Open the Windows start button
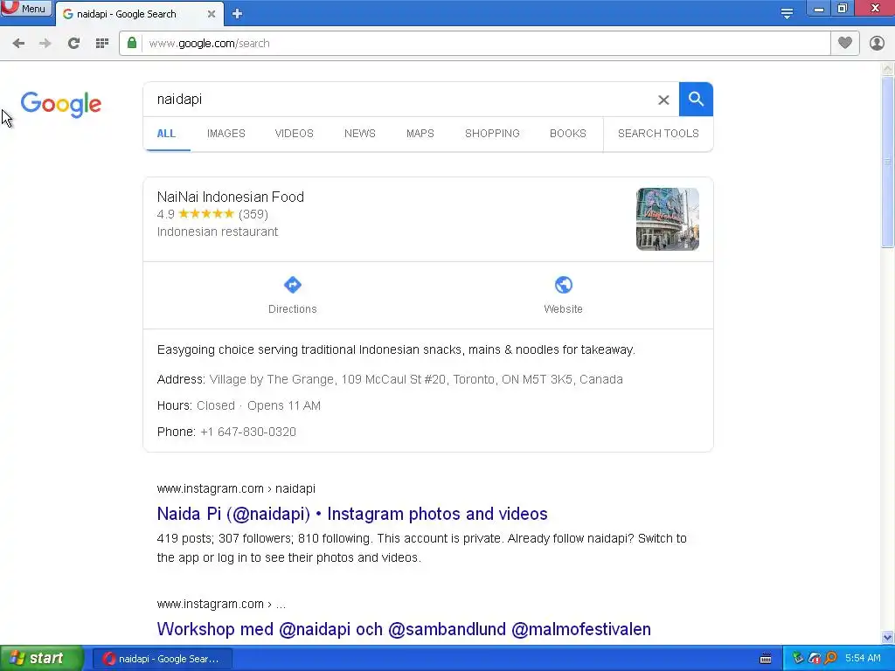This screenshot has width=895, height=671. tap(41, 659)
